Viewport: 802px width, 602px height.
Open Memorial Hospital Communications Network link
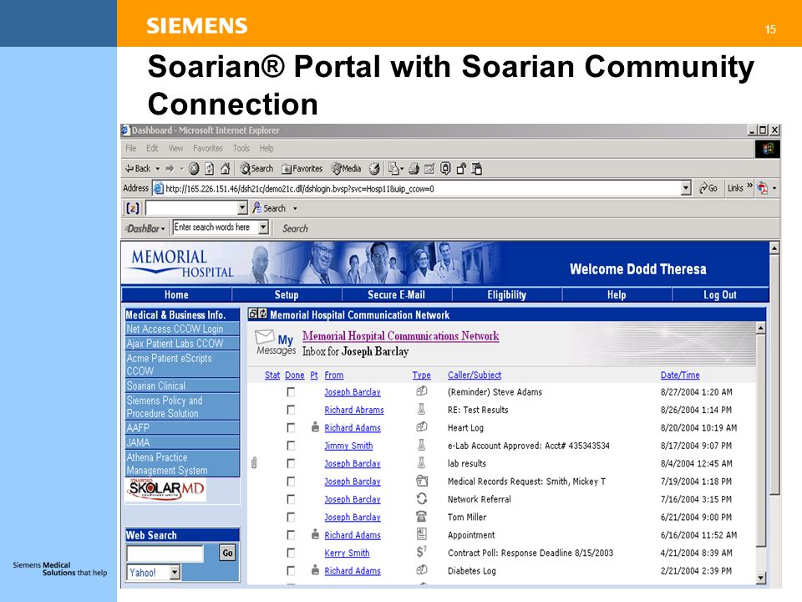400,336
